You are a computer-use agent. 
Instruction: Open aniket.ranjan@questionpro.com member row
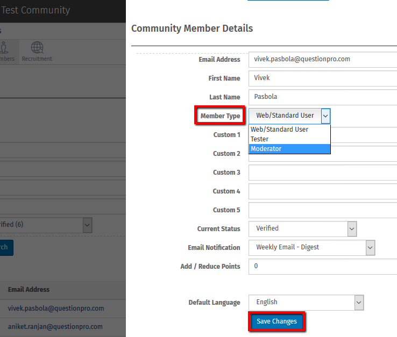coord(55,327)
